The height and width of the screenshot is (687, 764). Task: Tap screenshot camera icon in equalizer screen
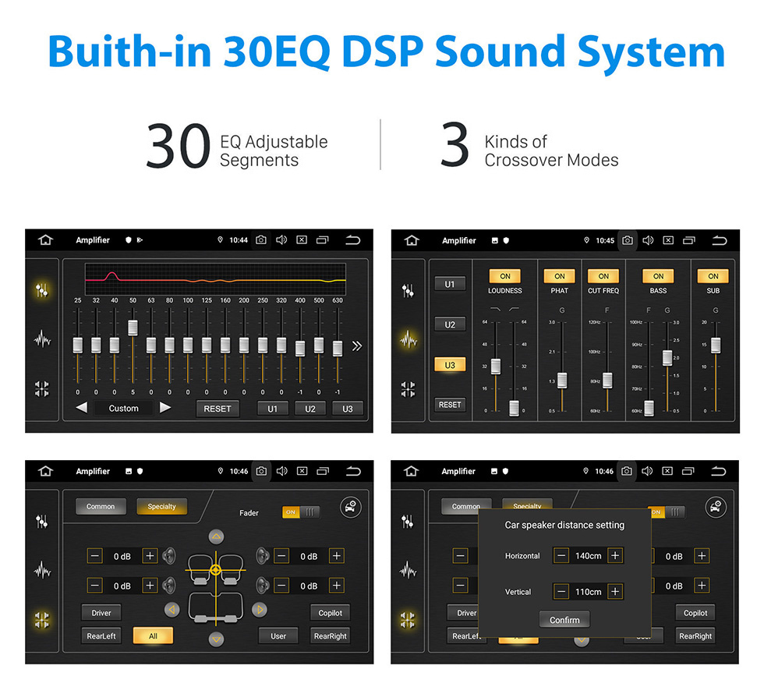click(x=261, y=239)
